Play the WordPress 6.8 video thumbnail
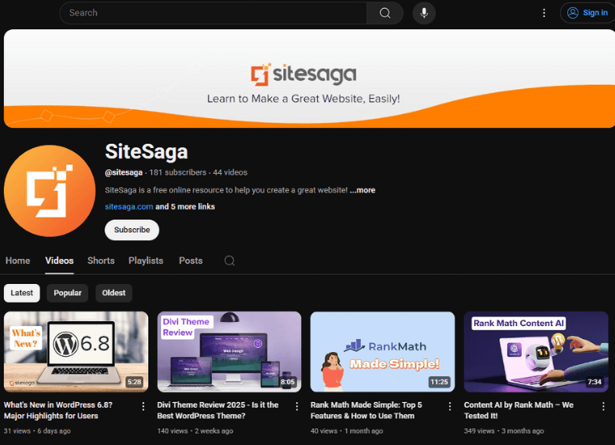Screen dimensions: 615x445 point(76,352)
